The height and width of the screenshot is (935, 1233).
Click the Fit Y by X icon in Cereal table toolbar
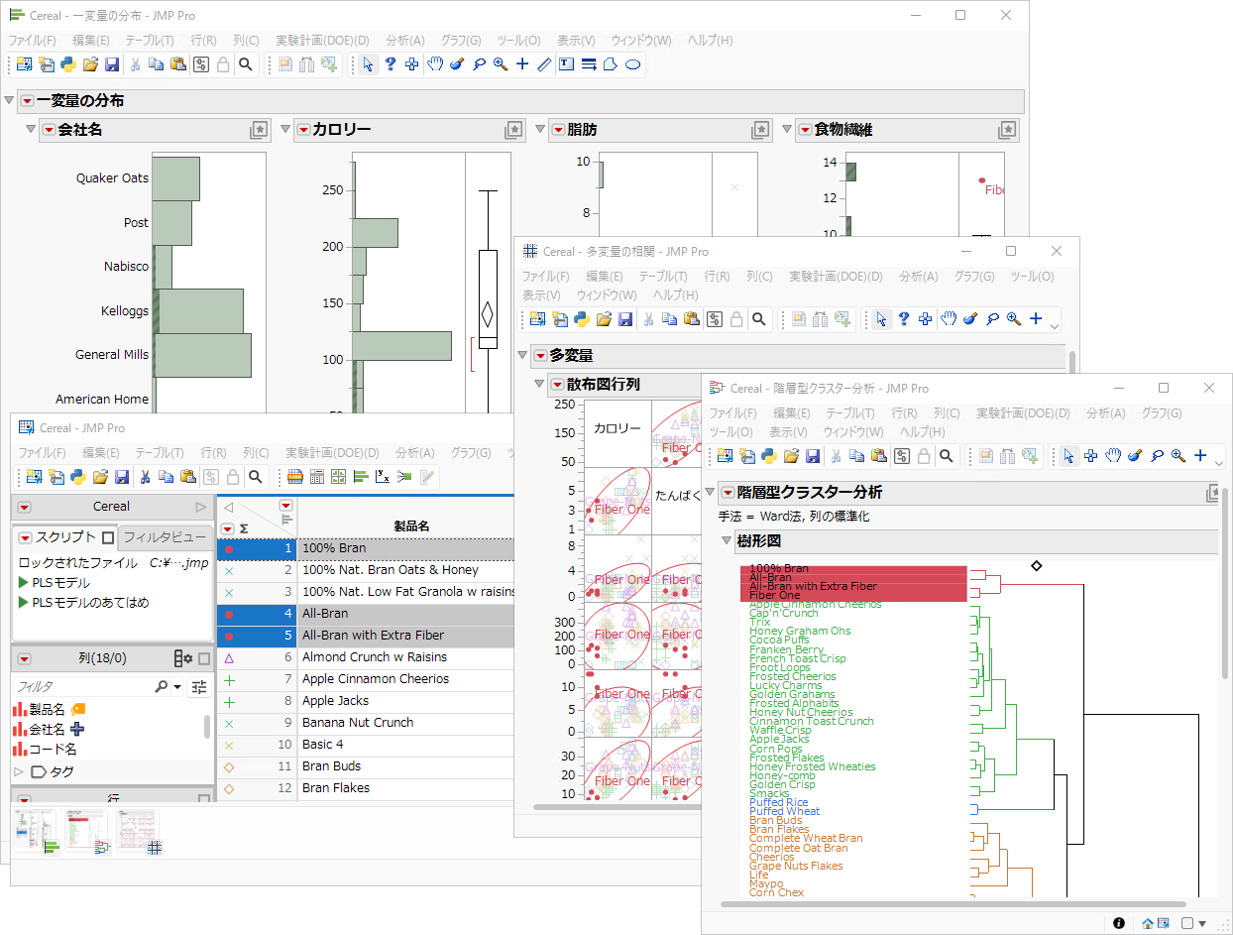click(383, 477)
